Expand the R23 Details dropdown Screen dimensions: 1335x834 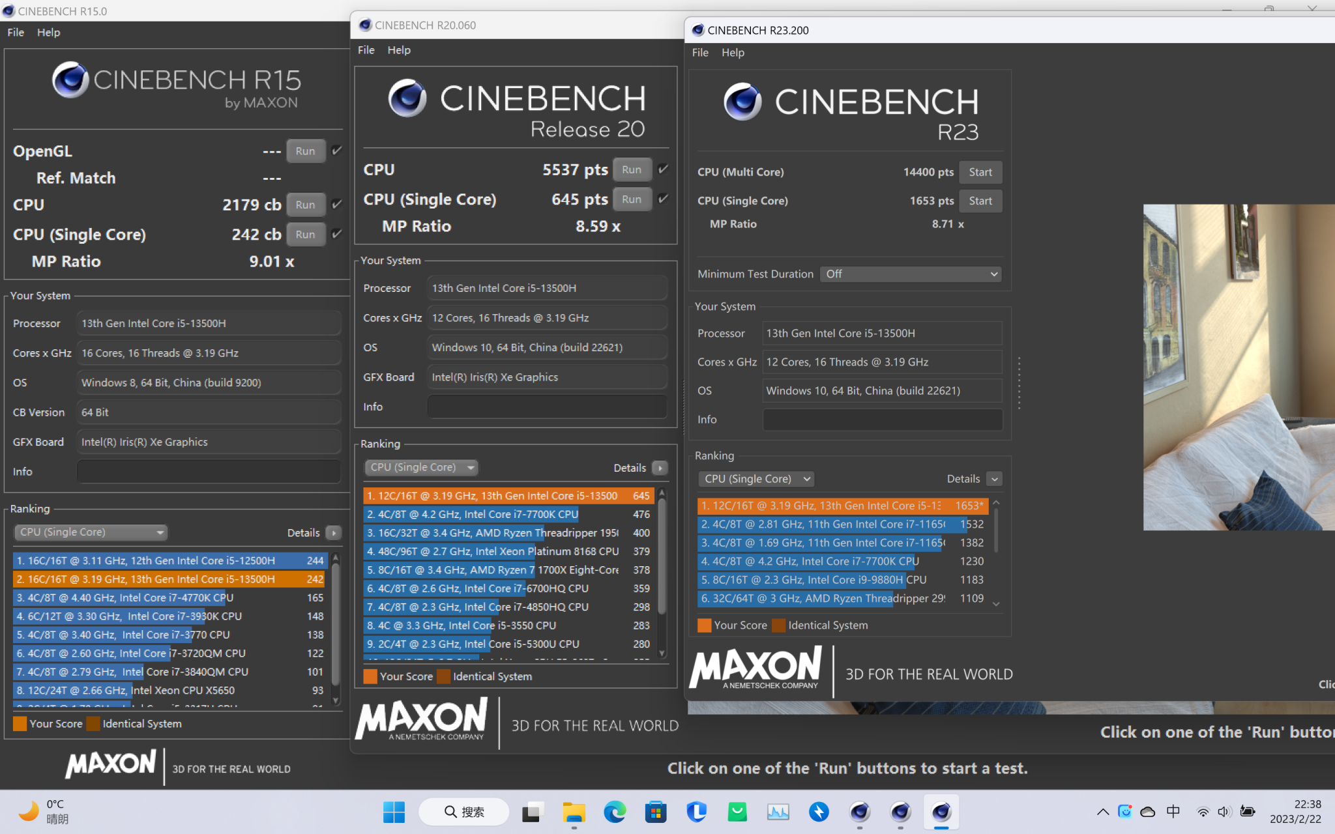[994, 479]
